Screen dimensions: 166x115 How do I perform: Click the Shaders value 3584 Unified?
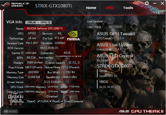[x=34, y=62]
